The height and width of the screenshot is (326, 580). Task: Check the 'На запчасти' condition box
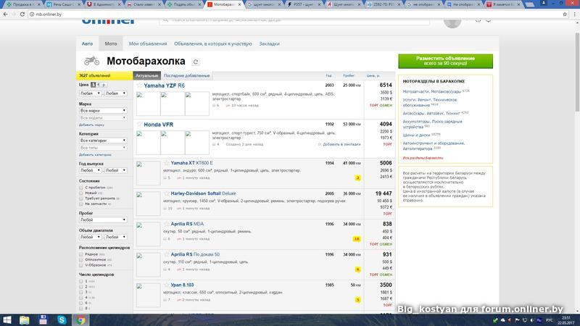point(81,204)
